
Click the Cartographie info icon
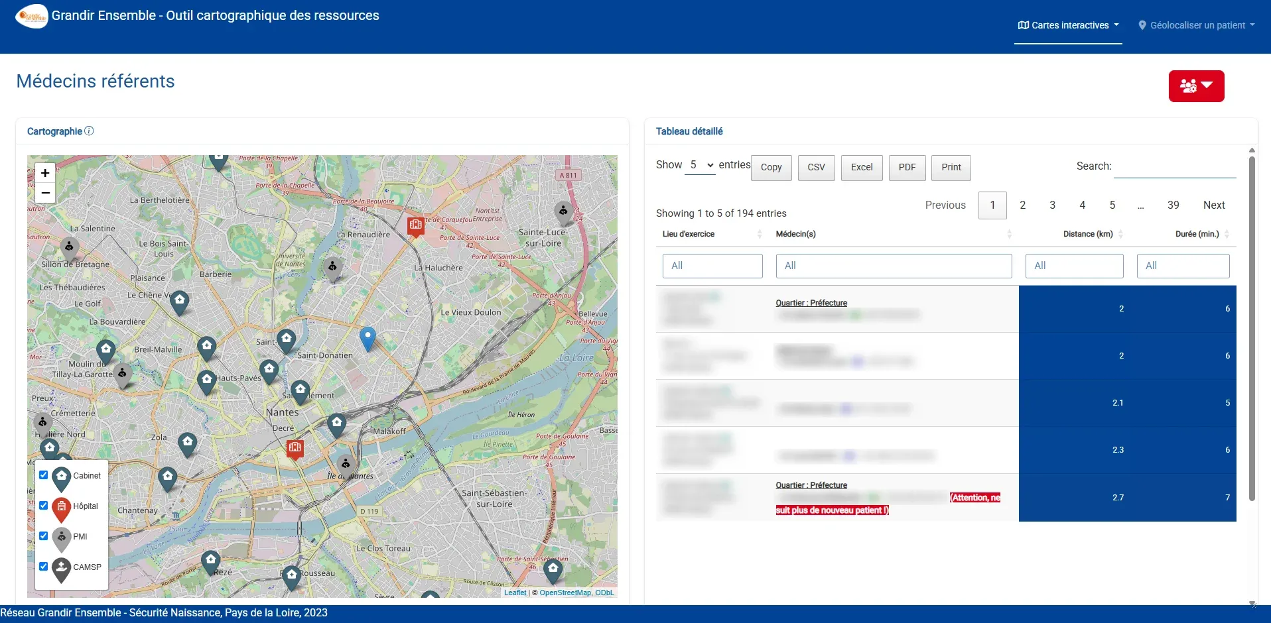[x=89, y=131]
